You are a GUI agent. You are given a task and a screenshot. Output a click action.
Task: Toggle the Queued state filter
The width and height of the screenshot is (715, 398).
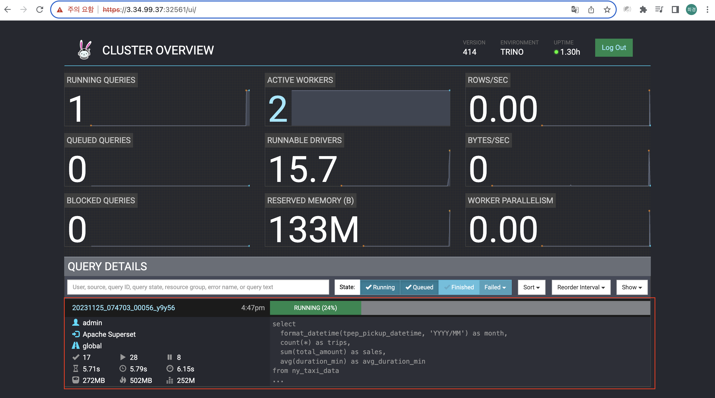tap(419, 287)
